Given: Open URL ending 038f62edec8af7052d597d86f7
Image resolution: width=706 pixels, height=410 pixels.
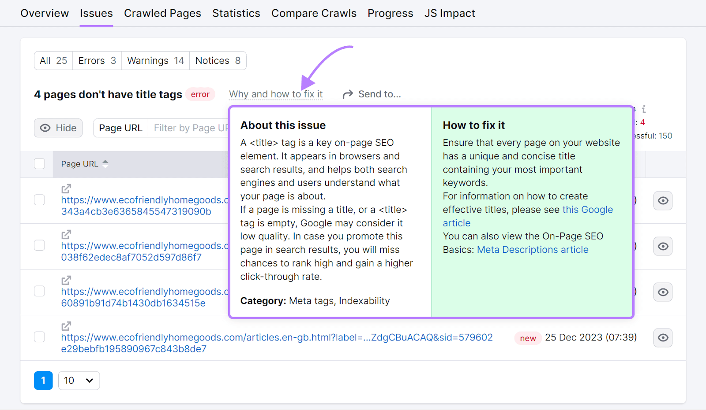Looking at the screenshot, I should [145, 251].
